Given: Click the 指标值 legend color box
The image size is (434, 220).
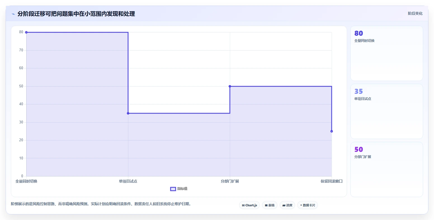Looking at the screenshot, I should [x=173, y=189].
